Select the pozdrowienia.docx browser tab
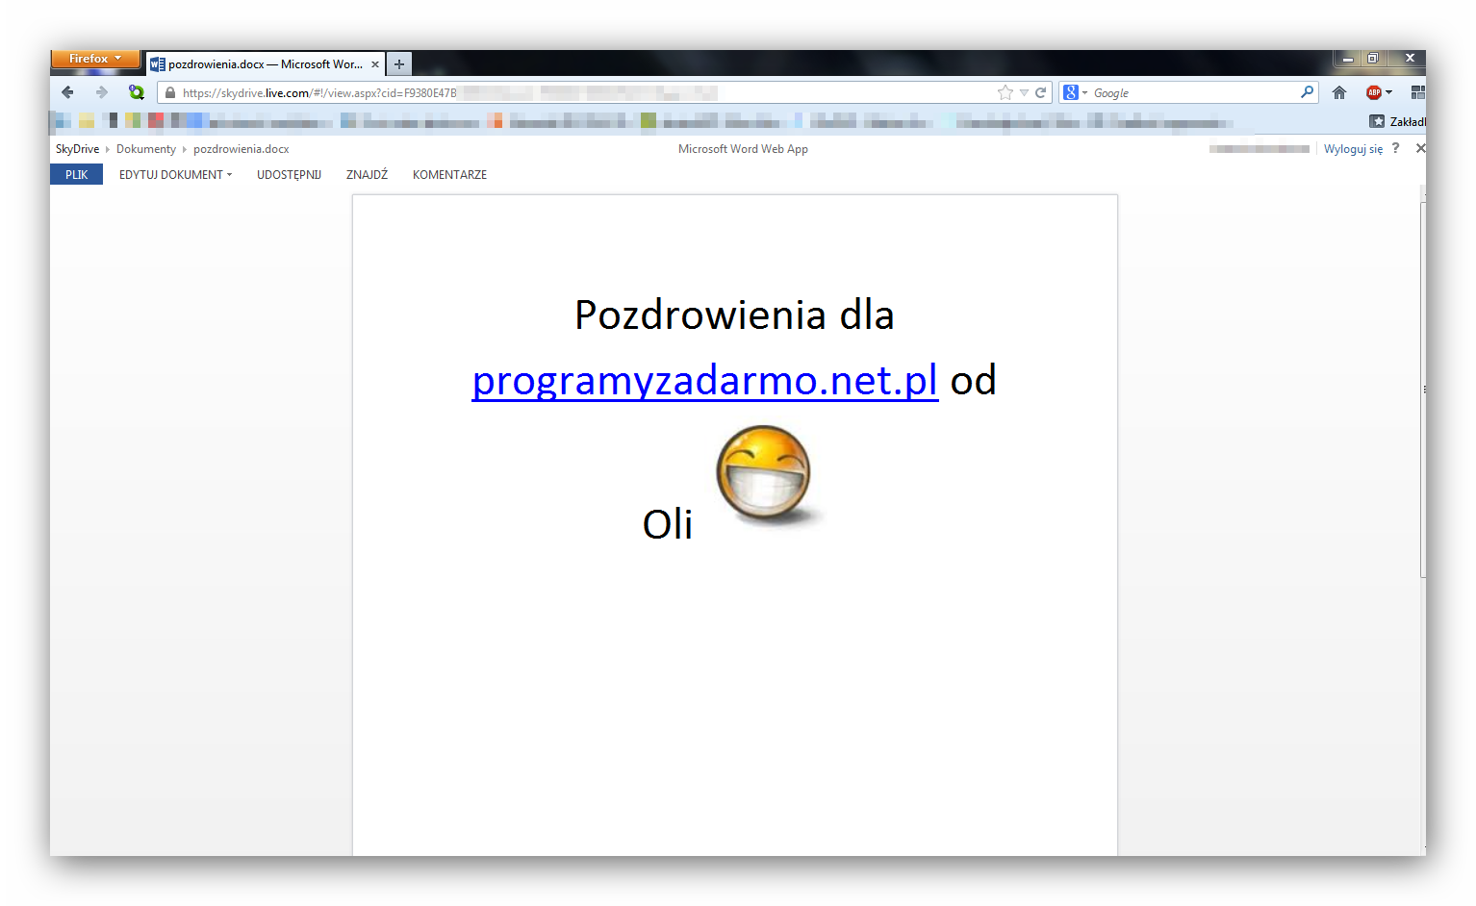 point(266,64)
